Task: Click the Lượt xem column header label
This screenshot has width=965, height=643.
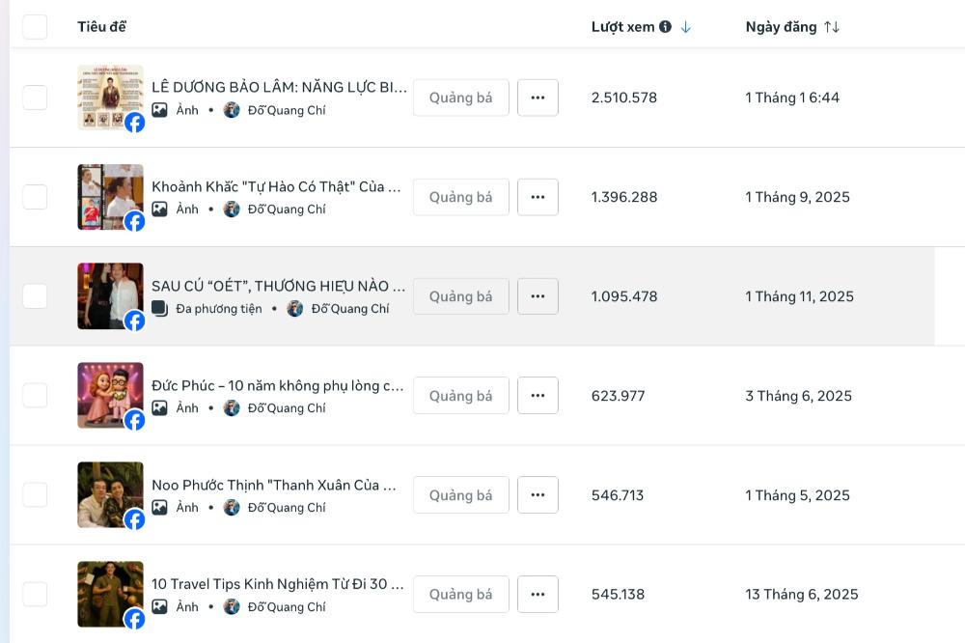Action: (x=622, y=27)
